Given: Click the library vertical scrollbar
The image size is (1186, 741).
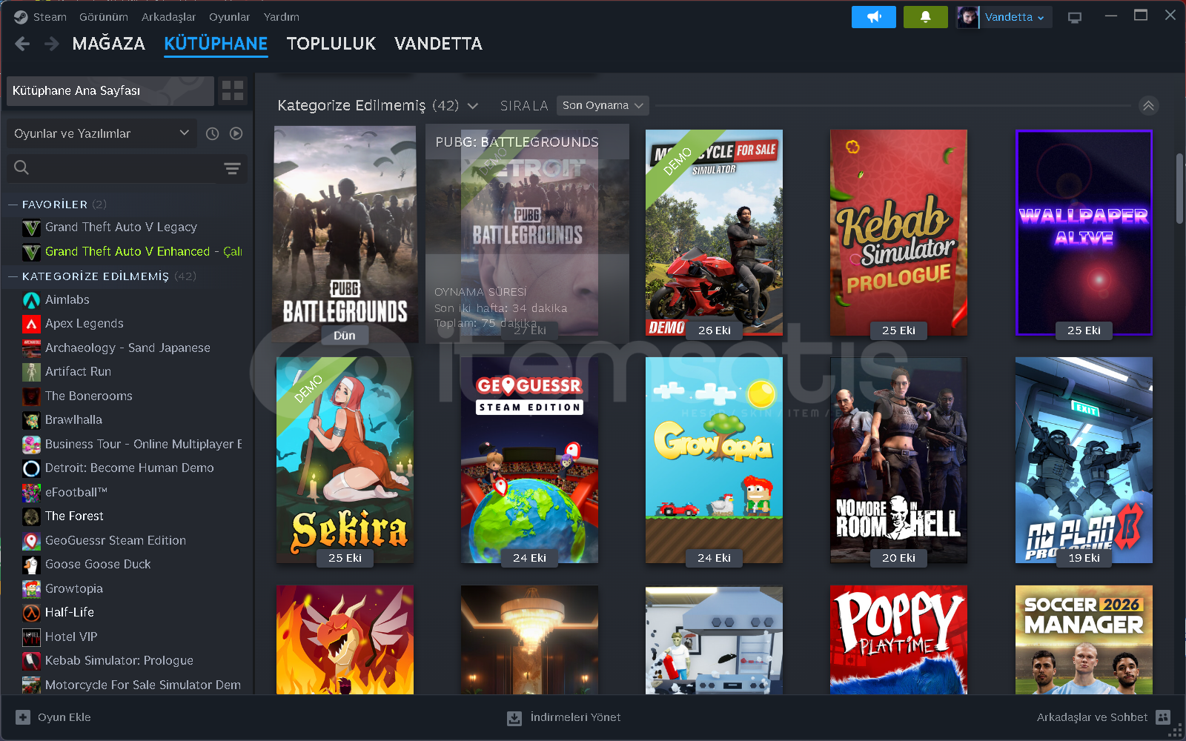Looking at the screenshot, I should tap(1179, 189).
